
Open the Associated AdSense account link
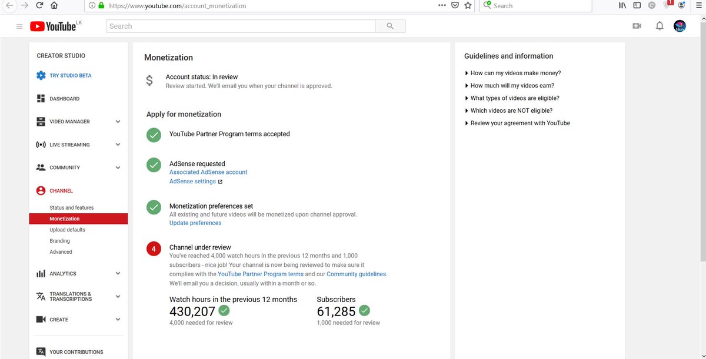click(x=208, y=172)
